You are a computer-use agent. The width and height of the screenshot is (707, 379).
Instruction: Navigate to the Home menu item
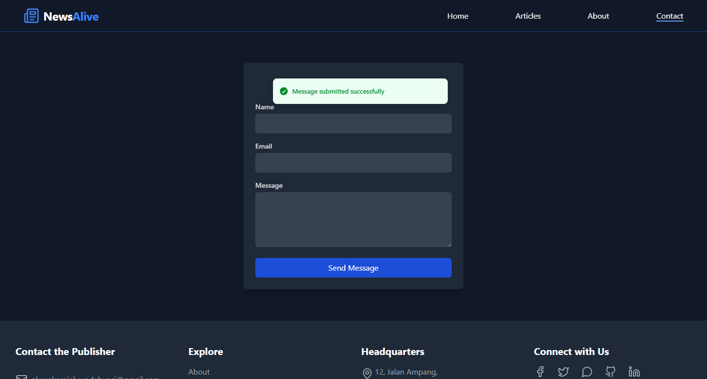(x=458, y=16)
